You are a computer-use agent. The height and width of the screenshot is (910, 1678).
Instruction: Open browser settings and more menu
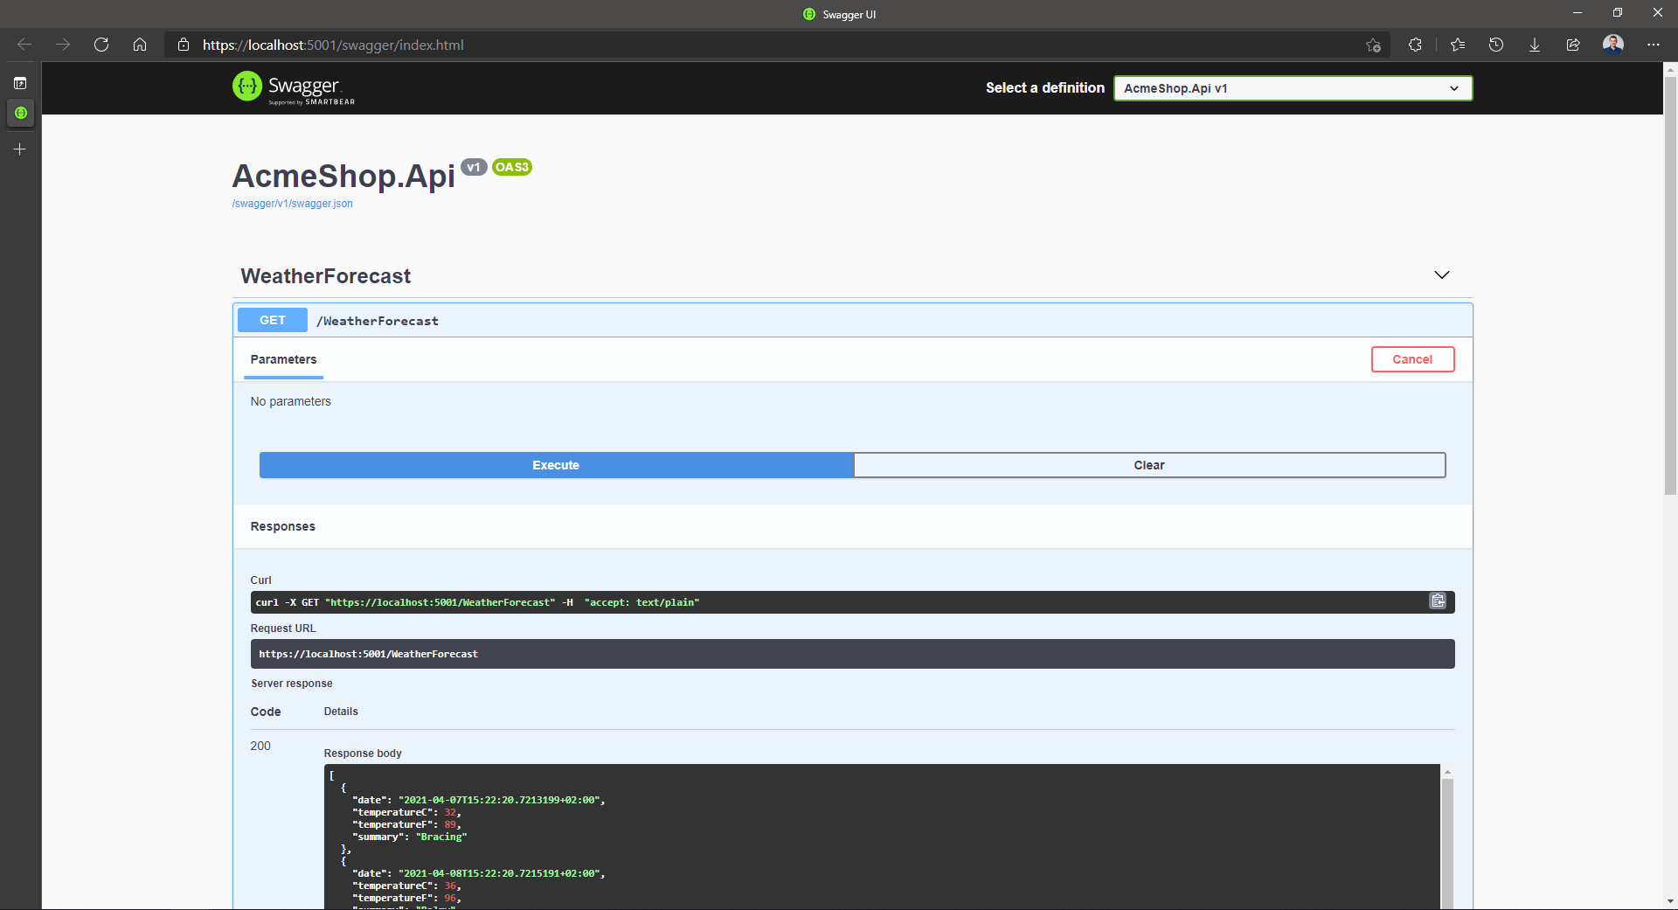1654,45
